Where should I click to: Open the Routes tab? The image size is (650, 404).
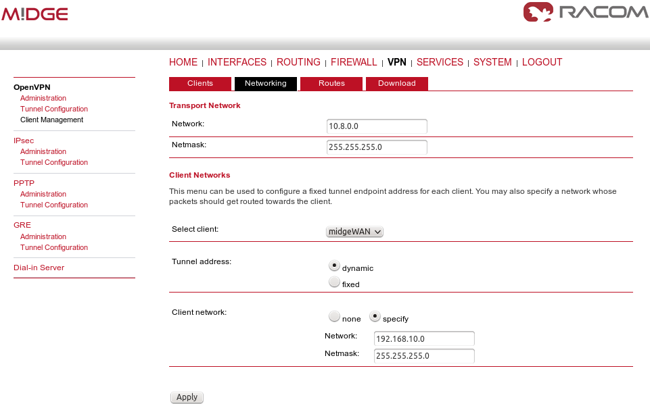[331, 84]
